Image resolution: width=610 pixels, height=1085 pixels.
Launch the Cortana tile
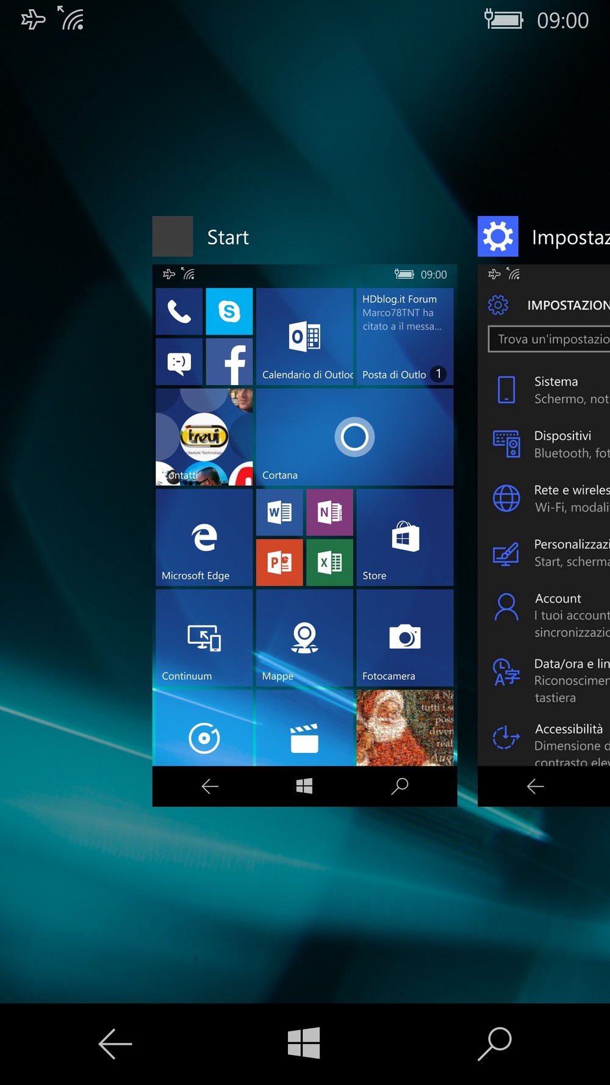tap(354, 437)
